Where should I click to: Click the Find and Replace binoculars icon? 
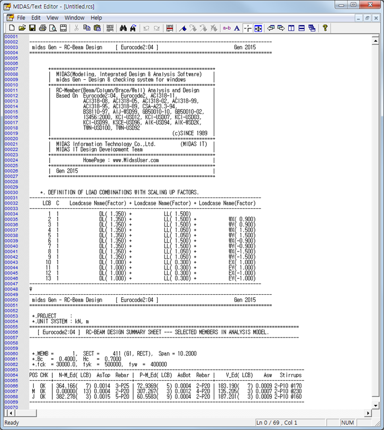133,28
